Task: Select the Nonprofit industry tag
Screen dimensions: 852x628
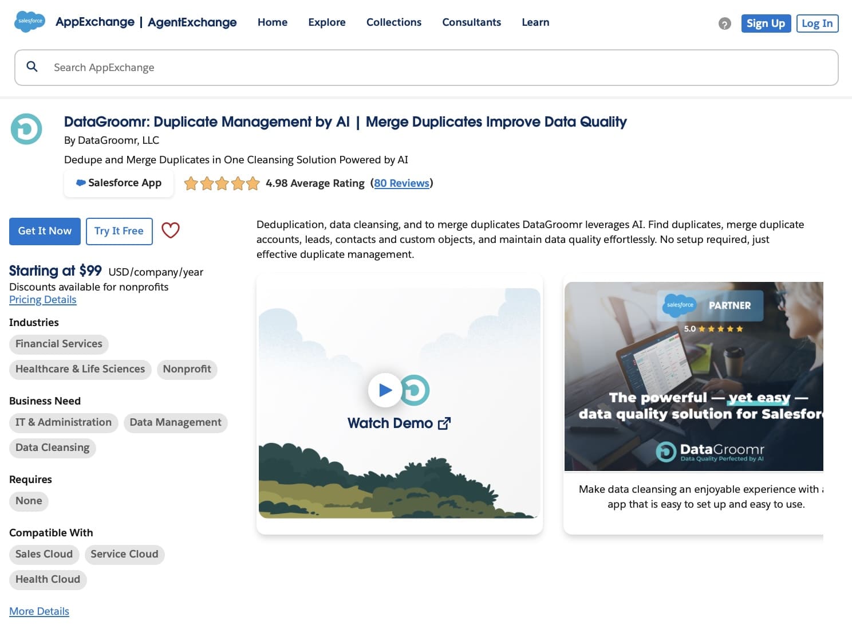Action: [x=187, y=369]
